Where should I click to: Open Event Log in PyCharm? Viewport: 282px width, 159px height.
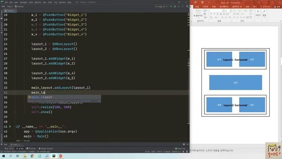[x=180, y=148]
